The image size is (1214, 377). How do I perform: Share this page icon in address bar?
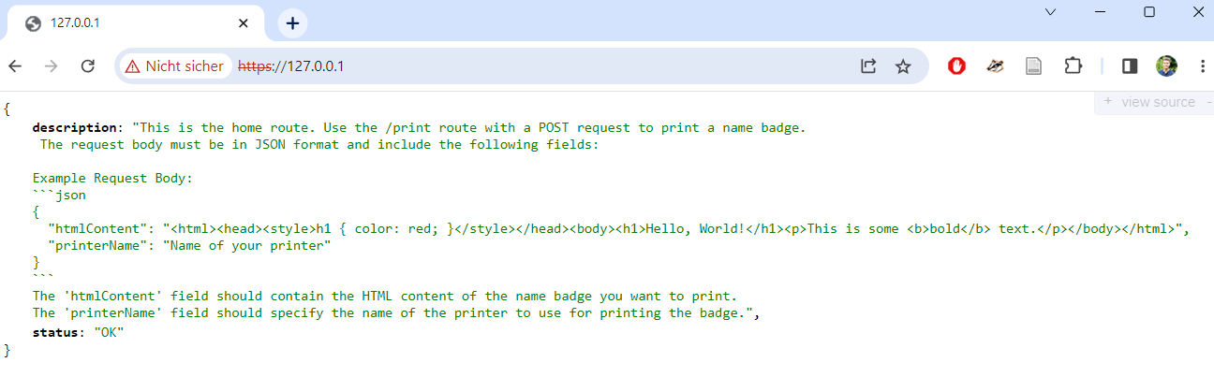tap(868, 66)
